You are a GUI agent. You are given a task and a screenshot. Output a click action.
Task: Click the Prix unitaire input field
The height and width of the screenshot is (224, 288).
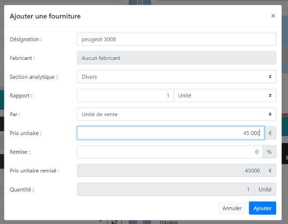[x=171, y=133]
